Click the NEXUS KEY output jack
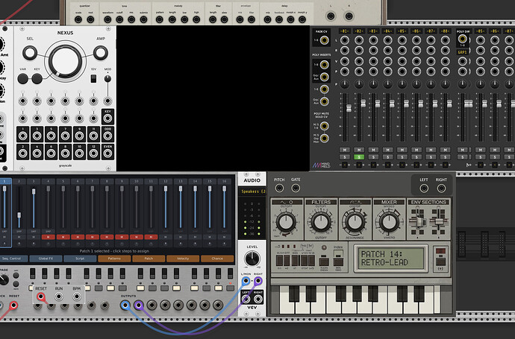The height and width of the screenshot is (339, 515). pyautogui.click(x=107, y=118)
